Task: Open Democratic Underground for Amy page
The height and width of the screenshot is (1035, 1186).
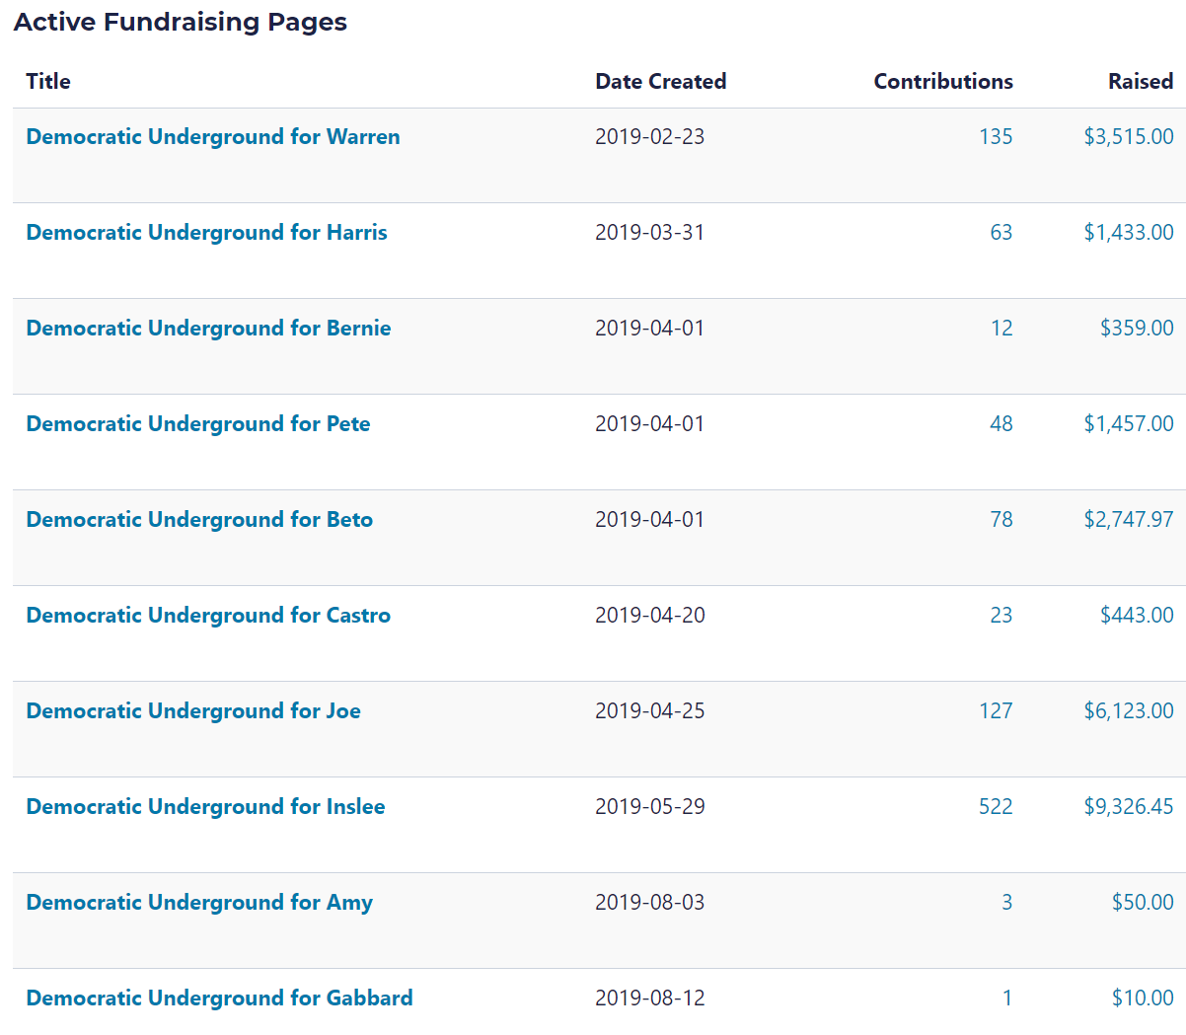Action: point(199,903)
